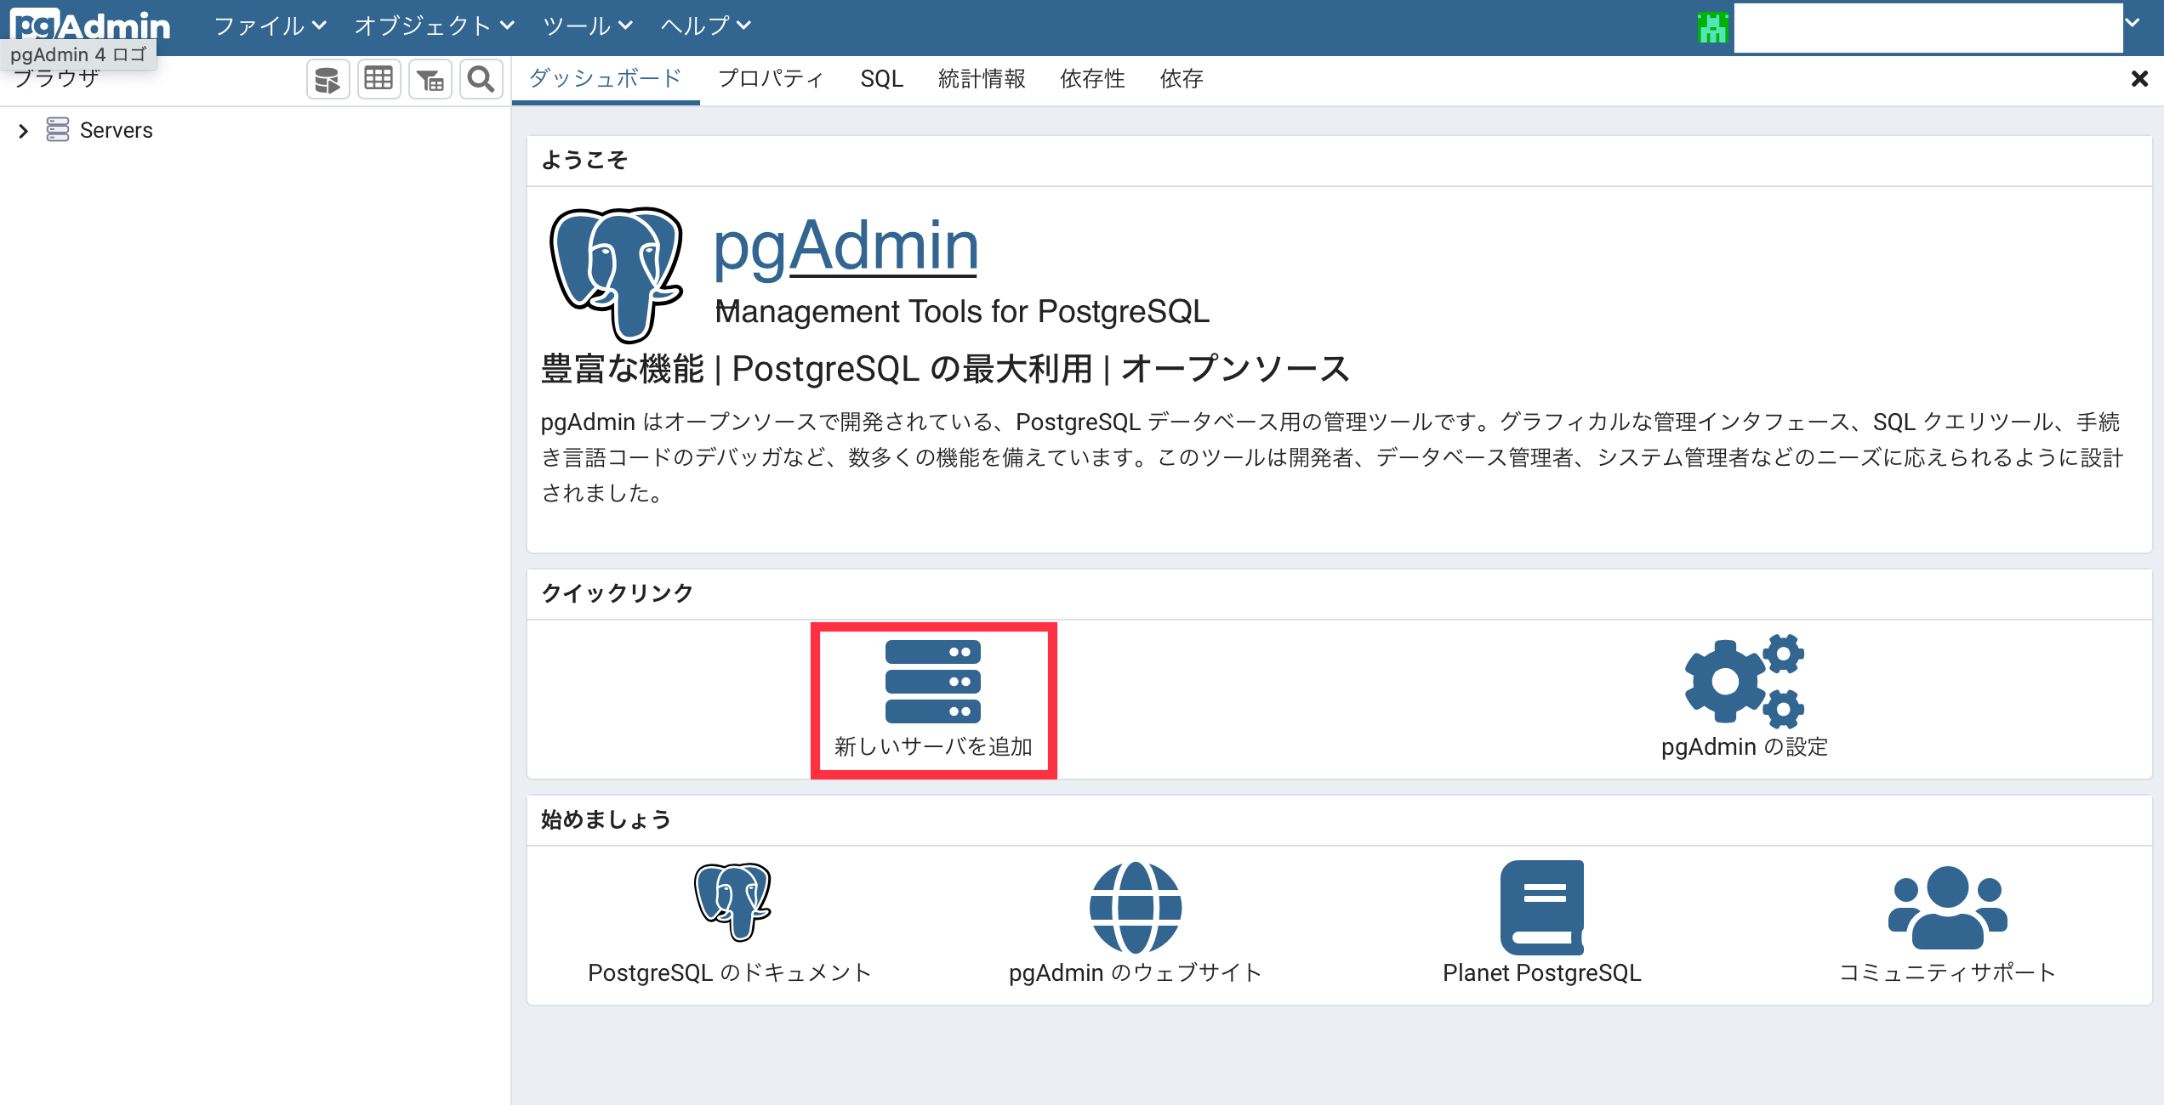This screenshot has height=1105, width=2164.
Task: Open the user account dropdown arrow
Action: 2133,24
